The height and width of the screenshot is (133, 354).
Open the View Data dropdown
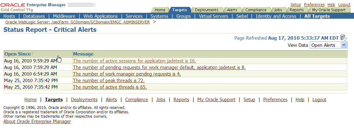coord(328,45)
